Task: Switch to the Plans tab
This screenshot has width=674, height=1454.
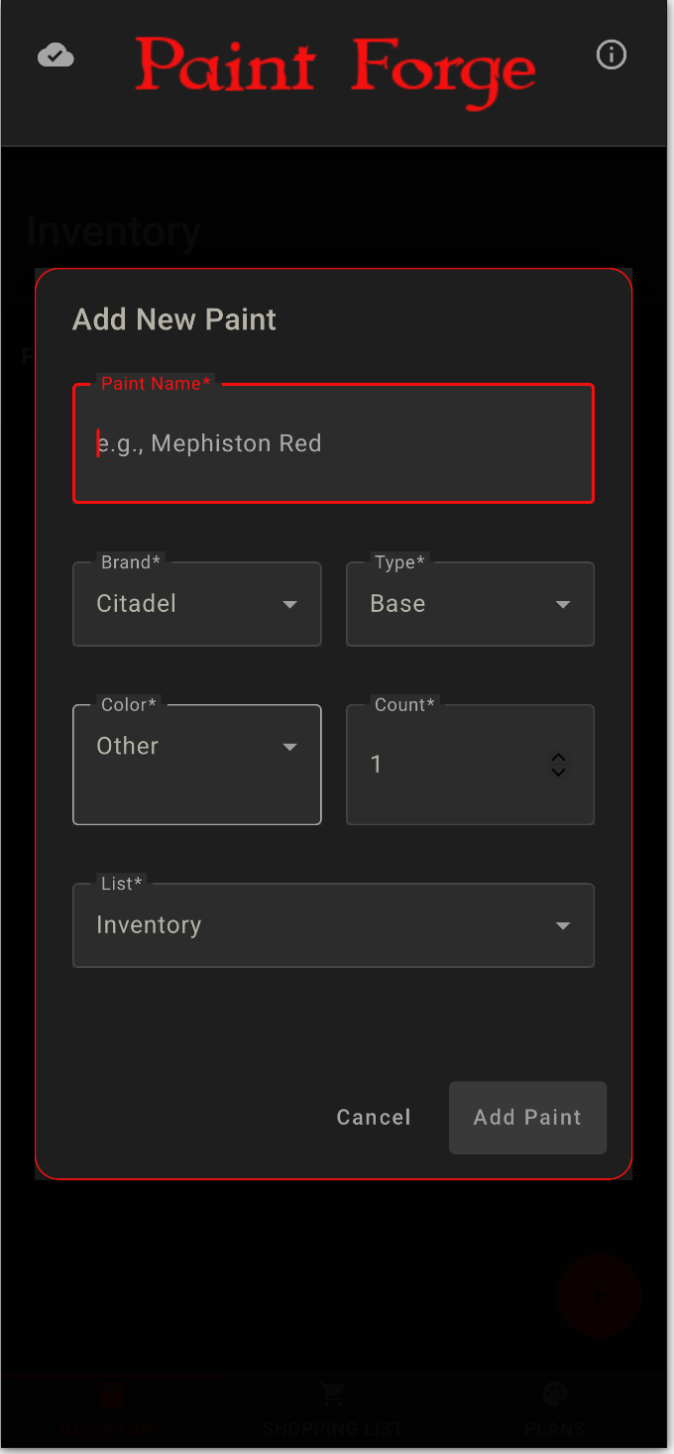Action: pos(554,1428)
